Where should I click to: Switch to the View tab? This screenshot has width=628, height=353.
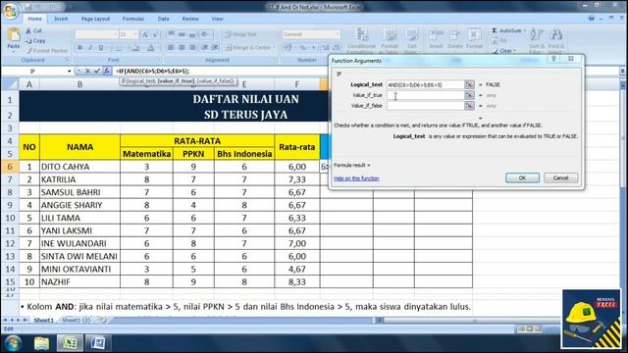point(217,19)
